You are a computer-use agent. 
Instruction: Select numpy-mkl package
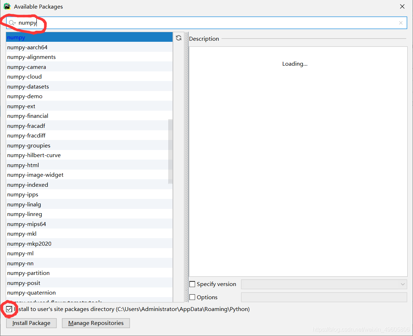[x=89, y=234]
